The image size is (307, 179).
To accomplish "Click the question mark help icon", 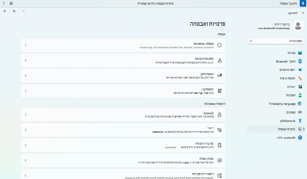I will 4,3.
